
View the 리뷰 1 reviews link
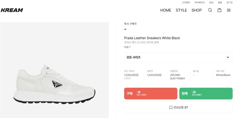point(127,47)
